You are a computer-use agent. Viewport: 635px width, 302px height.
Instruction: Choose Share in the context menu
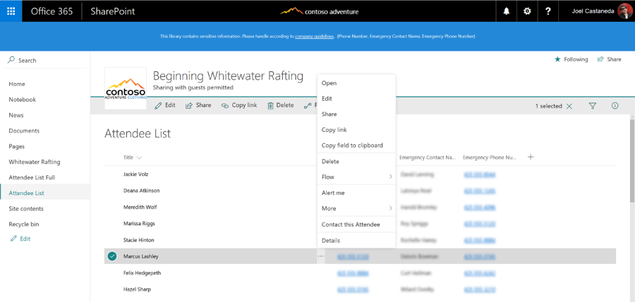(x=356, y=114)
